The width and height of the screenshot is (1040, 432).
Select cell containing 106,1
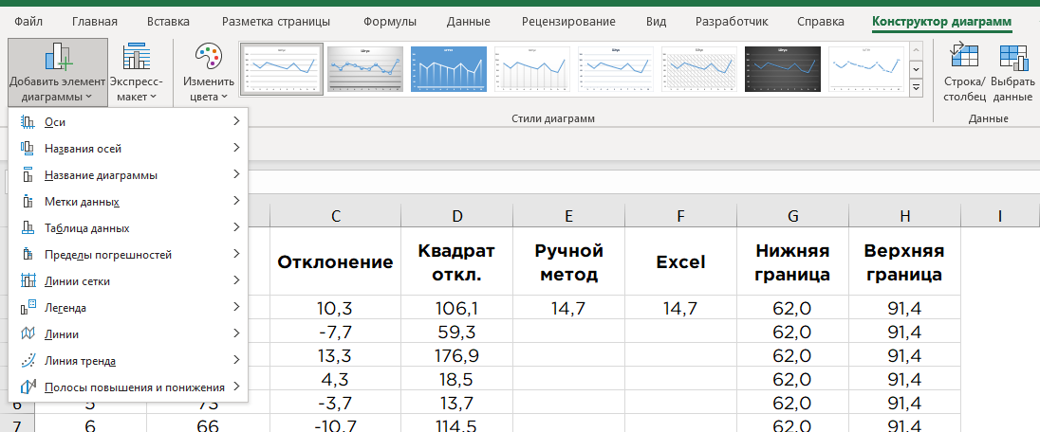(456, 308)
